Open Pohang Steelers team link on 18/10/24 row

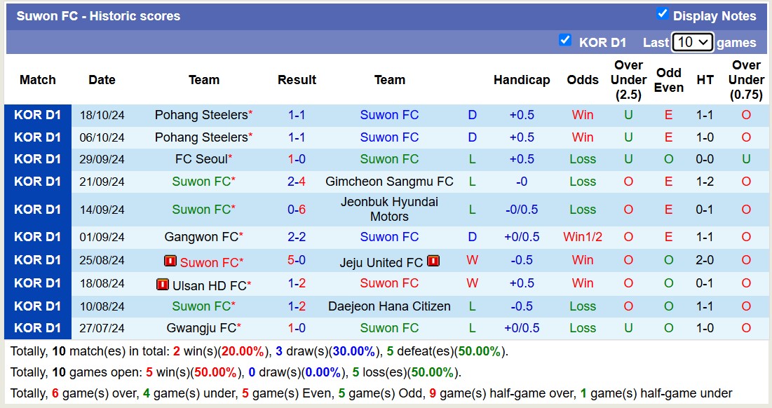201,114
